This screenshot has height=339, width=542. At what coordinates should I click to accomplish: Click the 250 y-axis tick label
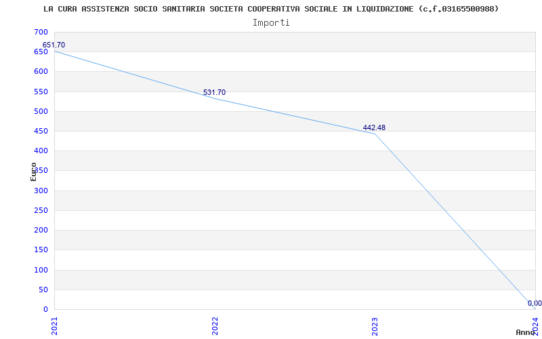[41, 210]
